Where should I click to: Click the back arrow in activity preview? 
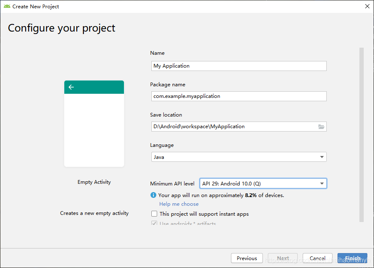(71, 87)
